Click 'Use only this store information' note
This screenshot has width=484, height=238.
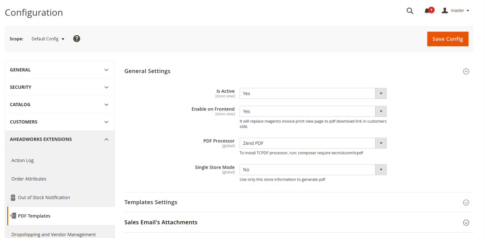pyautogui.click(x=283, y=180)
